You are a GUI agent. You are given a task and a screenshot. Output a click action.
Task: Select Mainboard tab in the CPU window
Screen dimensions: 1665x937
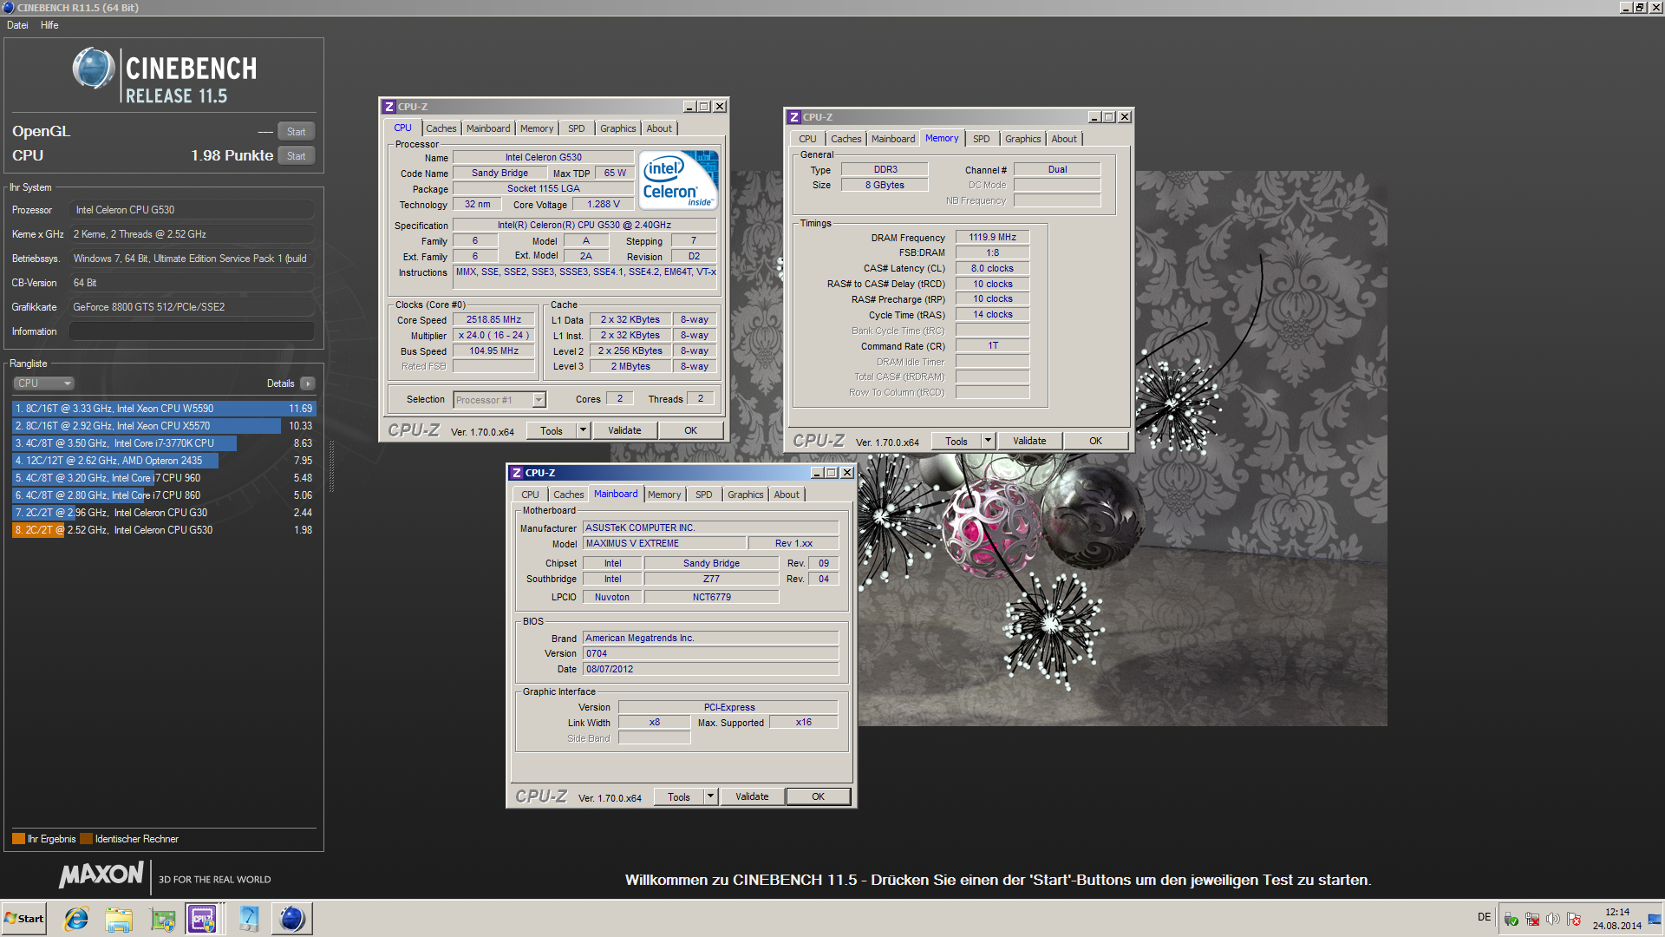488,128
